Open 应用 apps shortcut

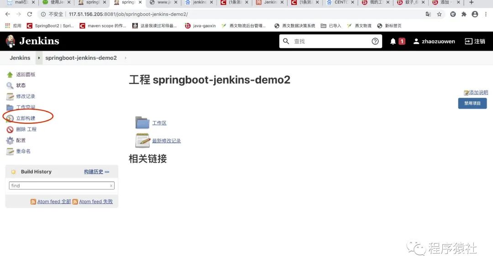pyautogui.click(x=13, y=26)
